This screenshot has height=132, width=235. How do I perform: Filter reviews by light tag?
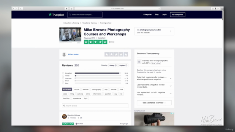click(x=86, y=98)
